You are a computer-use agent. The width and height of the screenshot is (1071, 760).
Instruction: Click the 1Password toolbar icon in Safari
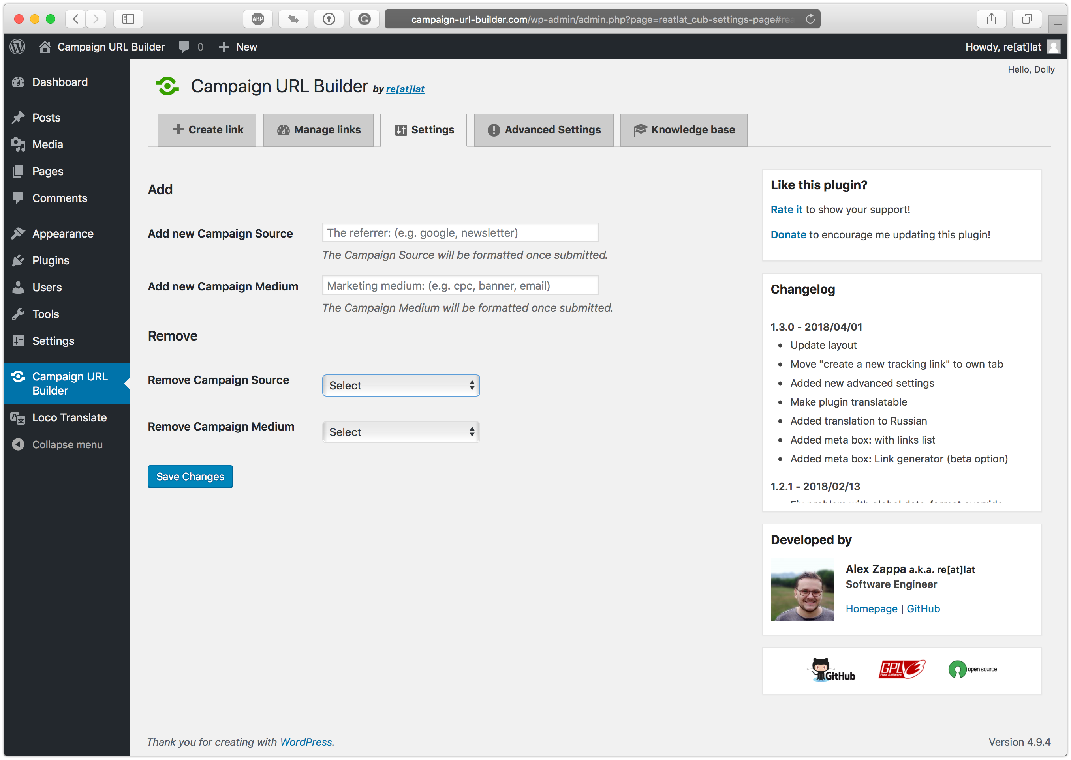pyautogui.click(x=329, y=19)
